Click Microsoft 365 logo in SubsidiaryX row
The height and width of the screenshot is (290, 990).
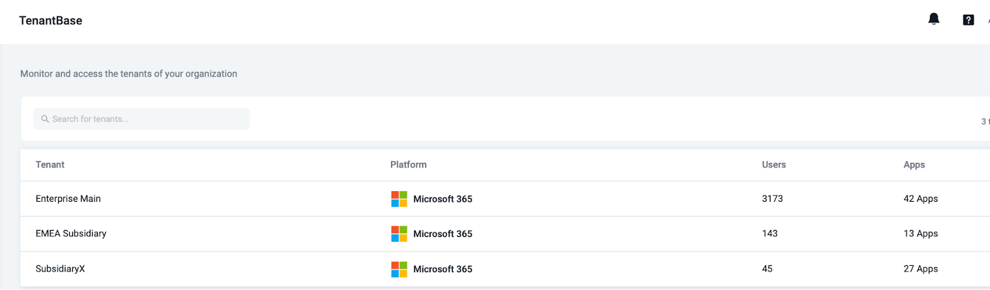click(399, 269)
